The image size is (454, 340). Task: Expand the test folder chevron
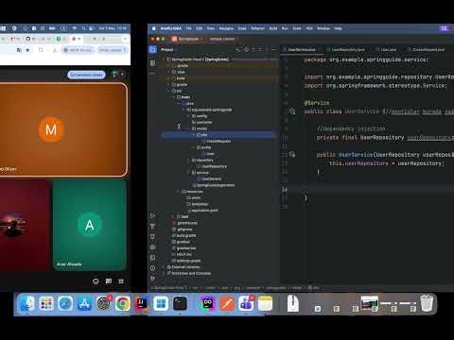pos(174,216)
